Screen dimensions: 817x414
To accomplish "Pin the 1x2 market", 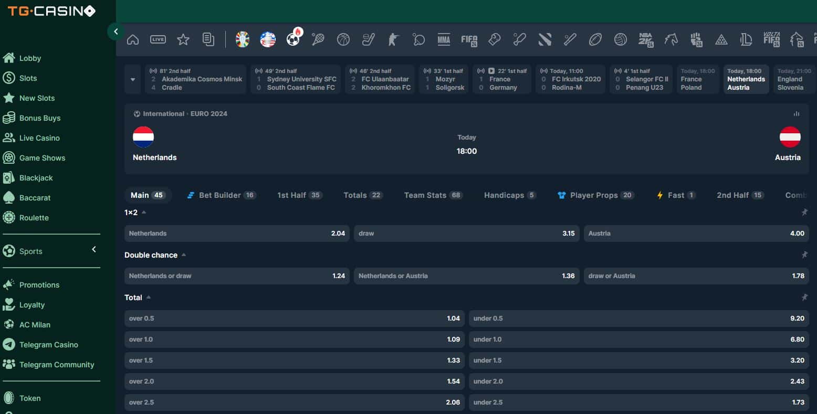I will tap(804, 213).
